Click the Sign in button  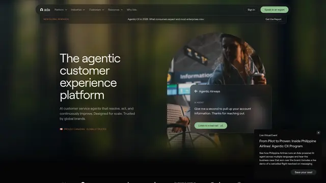click(251, 10)
